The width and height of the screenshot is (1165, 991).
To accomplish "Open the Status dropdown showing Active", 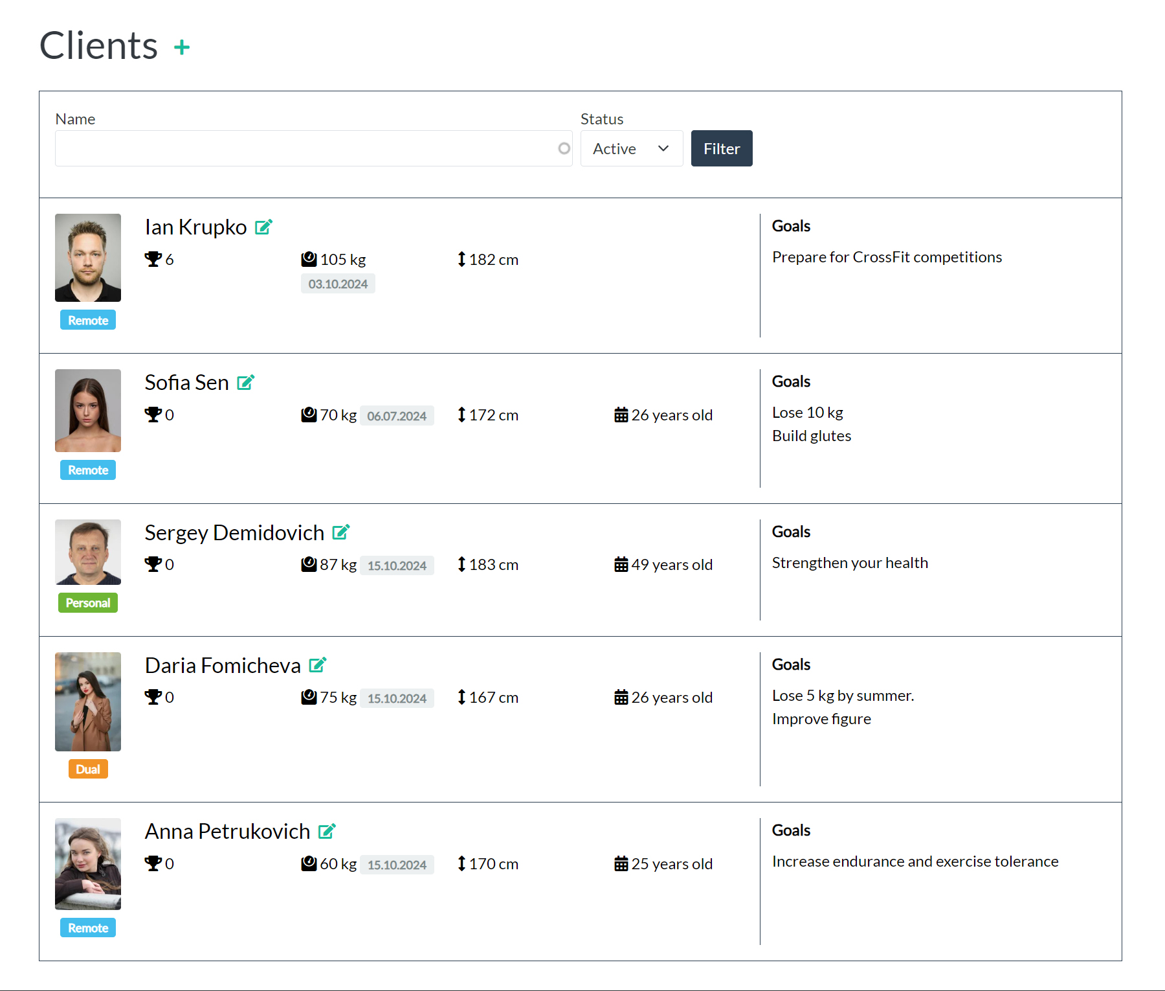I will [x=632, y=148].
